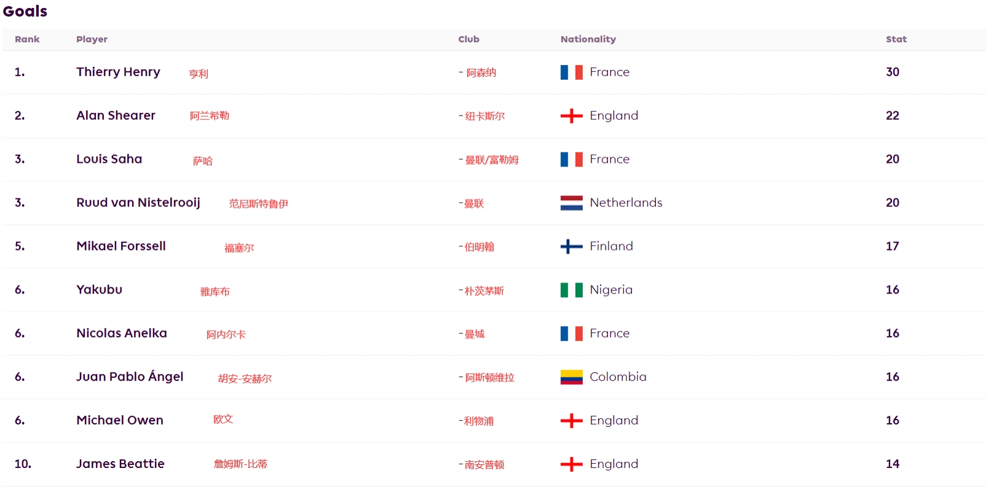Click the France flag in Nicolas Anelka's row
This screenshot has width=986, height=487.
pos(571,333)
